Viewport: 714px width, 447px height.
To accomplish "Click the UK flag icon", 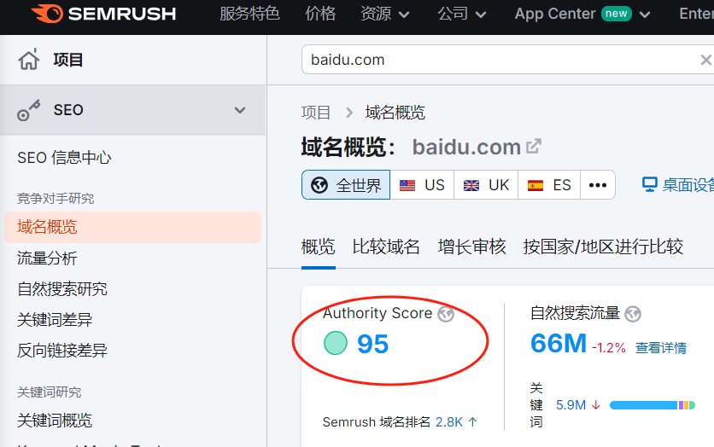I will [471, 185].
